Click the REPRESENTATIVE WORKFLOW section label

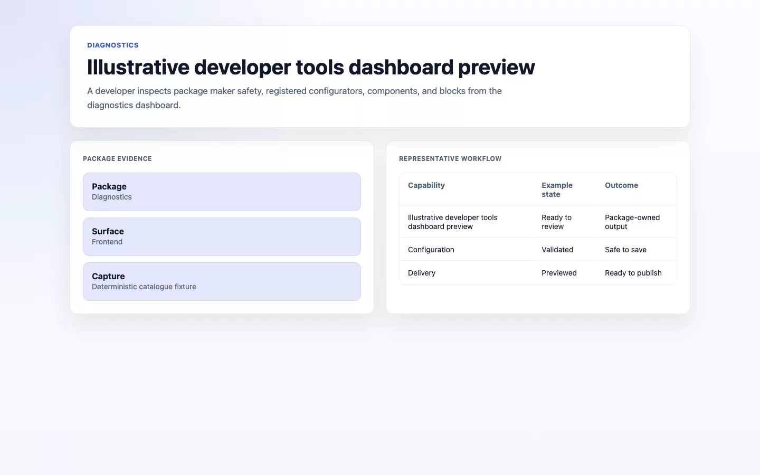450,159
